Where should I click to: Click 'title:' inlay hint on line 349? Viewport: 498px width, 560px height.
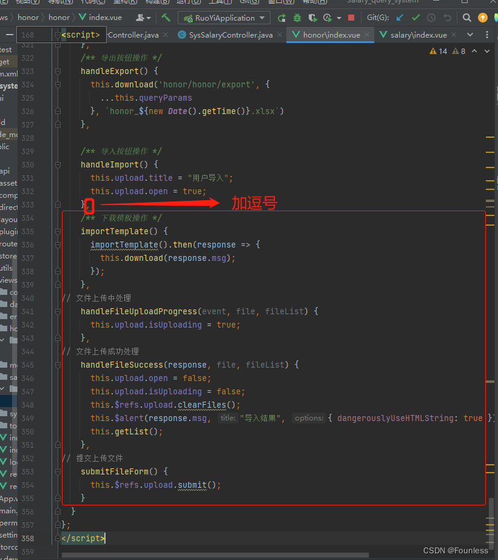(x=227, y=418)
